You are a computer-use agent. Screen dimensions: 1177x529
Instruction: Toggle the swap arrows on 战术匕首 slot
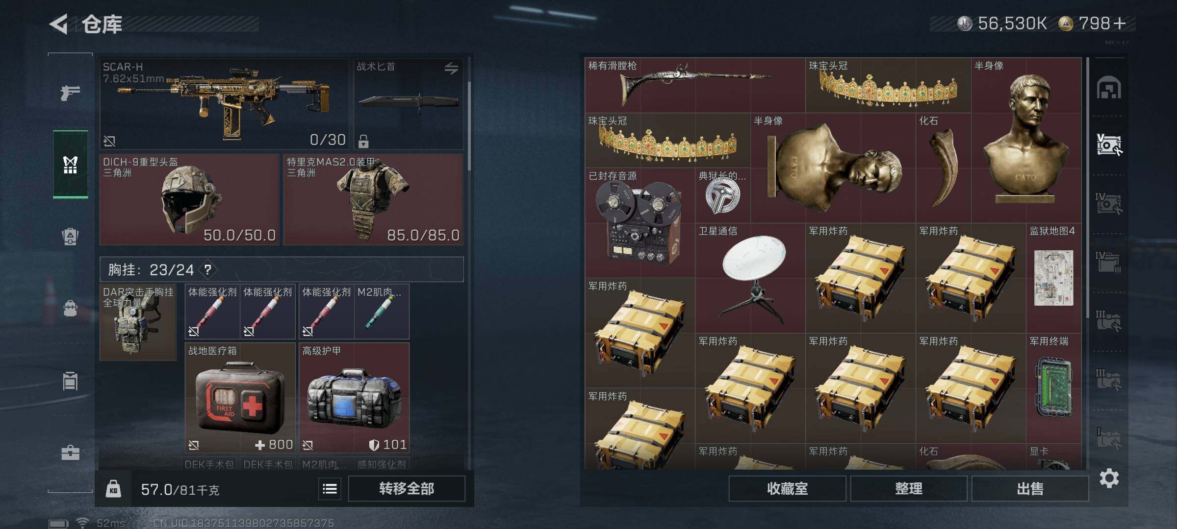(x=451, y=68)
